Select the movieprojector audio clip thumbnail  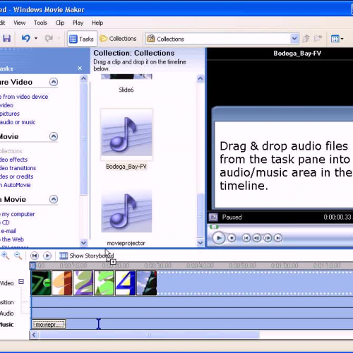point(126,211)
